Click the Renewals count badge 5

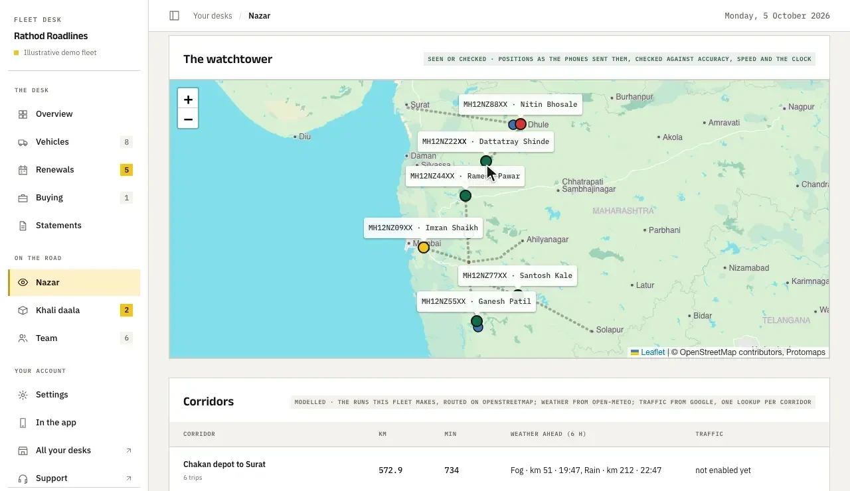point(126,170)
